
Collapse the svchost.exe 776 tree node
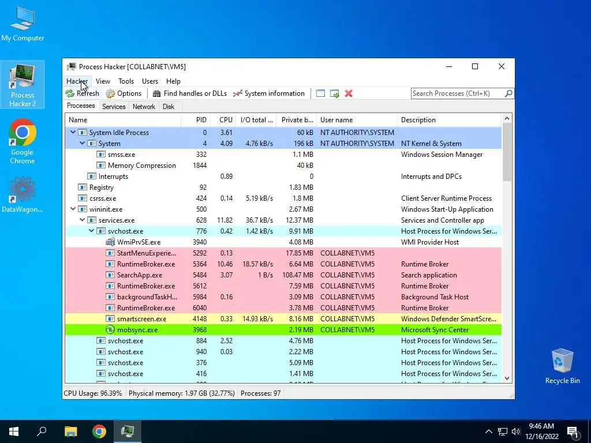91,231
